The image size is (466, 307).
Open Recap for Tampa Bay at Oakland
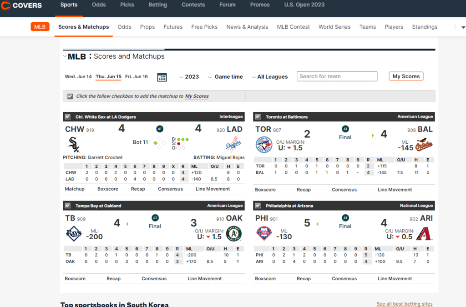point(113,278)
